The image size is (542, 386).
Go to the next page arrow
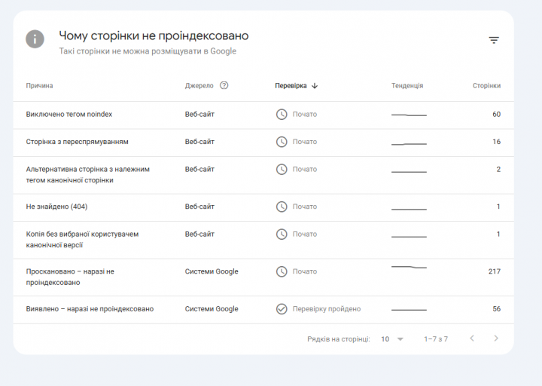point(496,339)
